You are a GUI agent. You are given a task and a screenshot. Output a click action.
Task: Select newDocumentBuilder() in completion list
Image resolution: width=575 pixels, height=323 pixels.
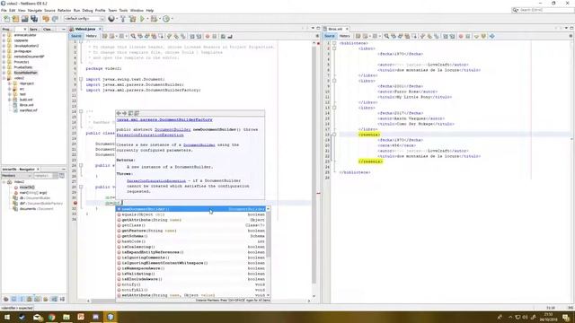coord(190,209)
